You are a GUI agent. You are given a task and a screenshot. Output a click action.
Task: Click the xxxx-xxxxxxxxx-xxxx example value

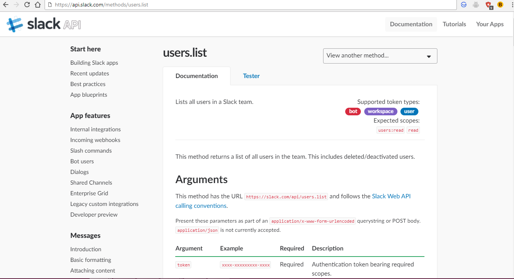[x=245, y=265]
